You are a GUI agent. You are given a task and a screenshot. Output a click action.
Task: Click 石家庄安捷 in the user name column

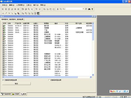79,32
